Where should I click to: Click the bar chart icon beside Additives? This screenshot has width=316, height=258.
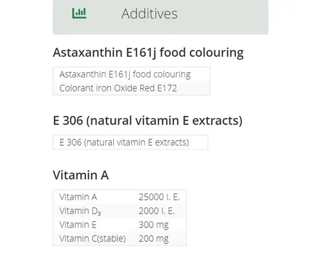[79, 13]
